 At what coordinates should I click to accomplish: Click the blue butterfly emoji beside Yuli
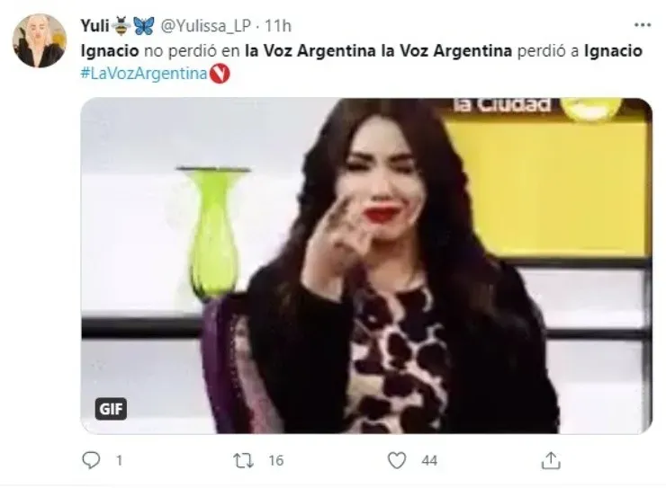click(144, 26)
